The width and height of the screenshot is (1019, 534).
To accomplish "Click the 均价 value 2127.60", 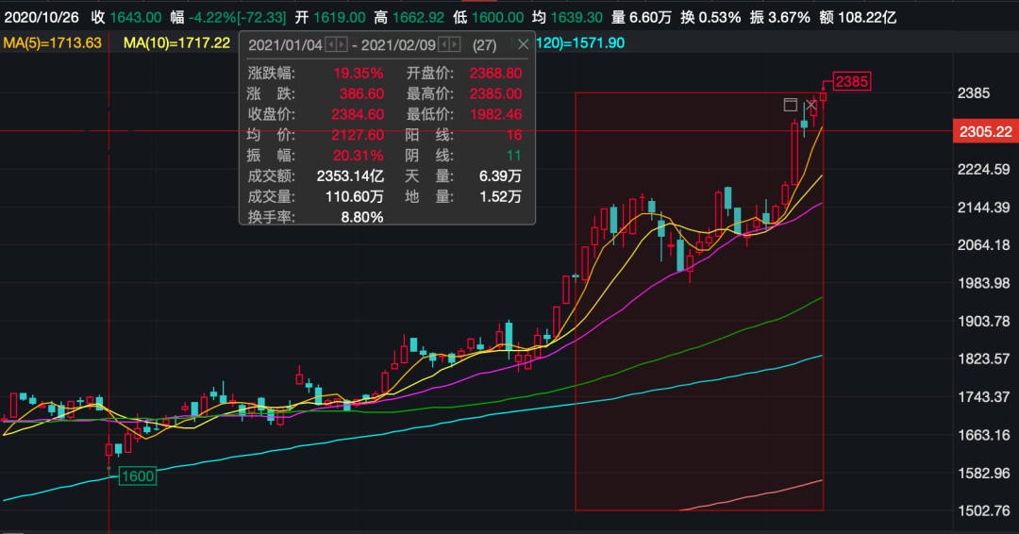I will 358,135.
